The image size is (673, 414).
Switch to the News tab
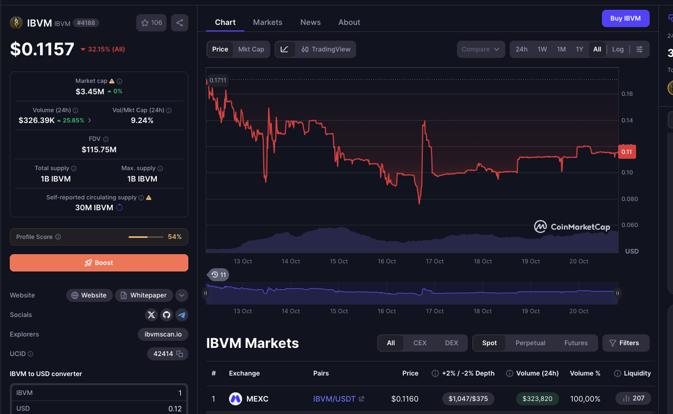[310, 22]
